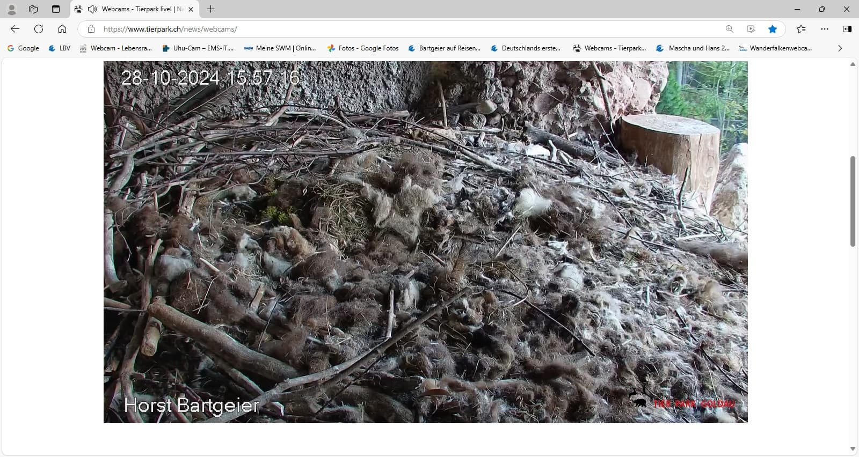Click the page vertical scrollbar thumb

click(853, 201)
